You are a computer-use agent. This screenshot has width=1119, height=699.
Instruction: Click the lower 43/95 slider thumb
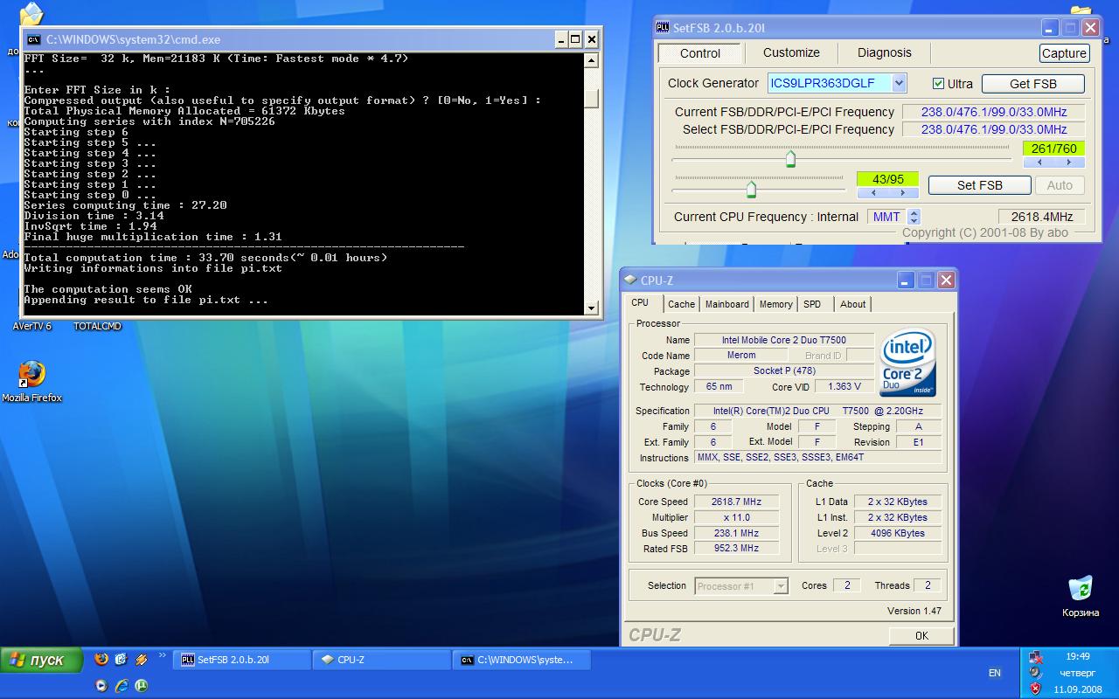pyautogui.click(x=751, y=189)
